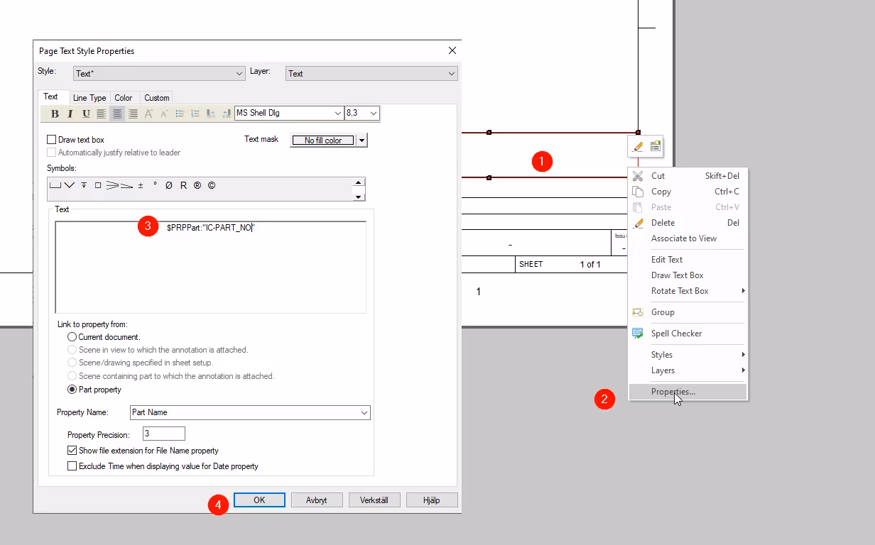The image size is (875, 545).
Task: Apply italic formatting to the text
Action: tap(70, 114)
